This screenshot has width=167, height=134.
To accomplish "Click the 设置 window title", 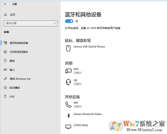I will [15, 4].
